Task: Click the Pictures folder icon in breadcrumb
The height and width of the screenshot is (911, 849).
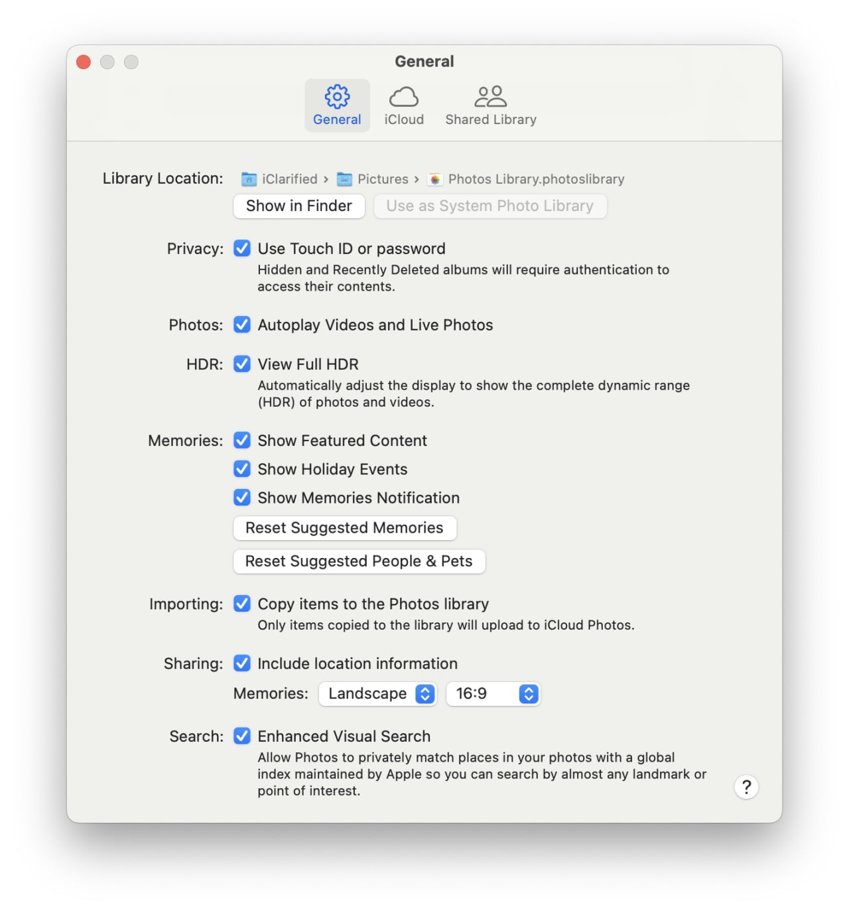Action: (x=346, y=179)
